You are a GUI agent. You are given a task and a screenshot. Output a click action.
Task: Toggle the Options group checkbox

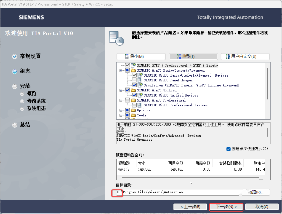[x=127, y=110]
